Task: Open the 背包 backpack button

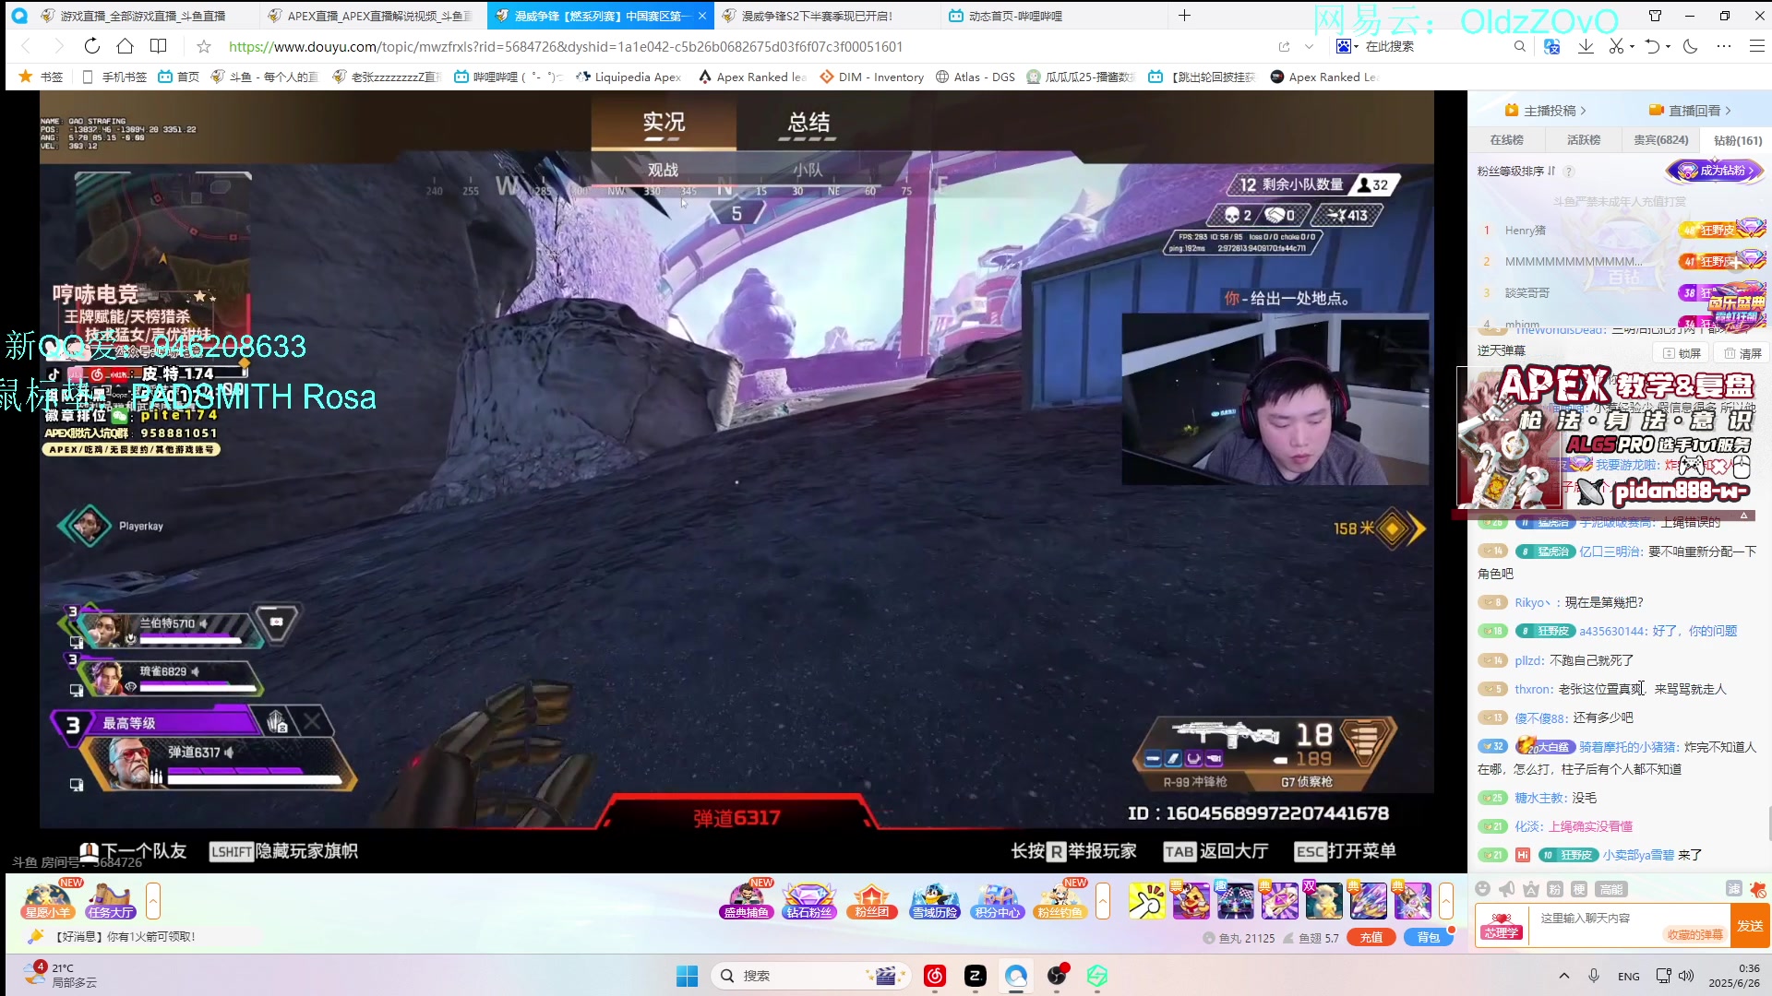Action: pos(1429,938)
